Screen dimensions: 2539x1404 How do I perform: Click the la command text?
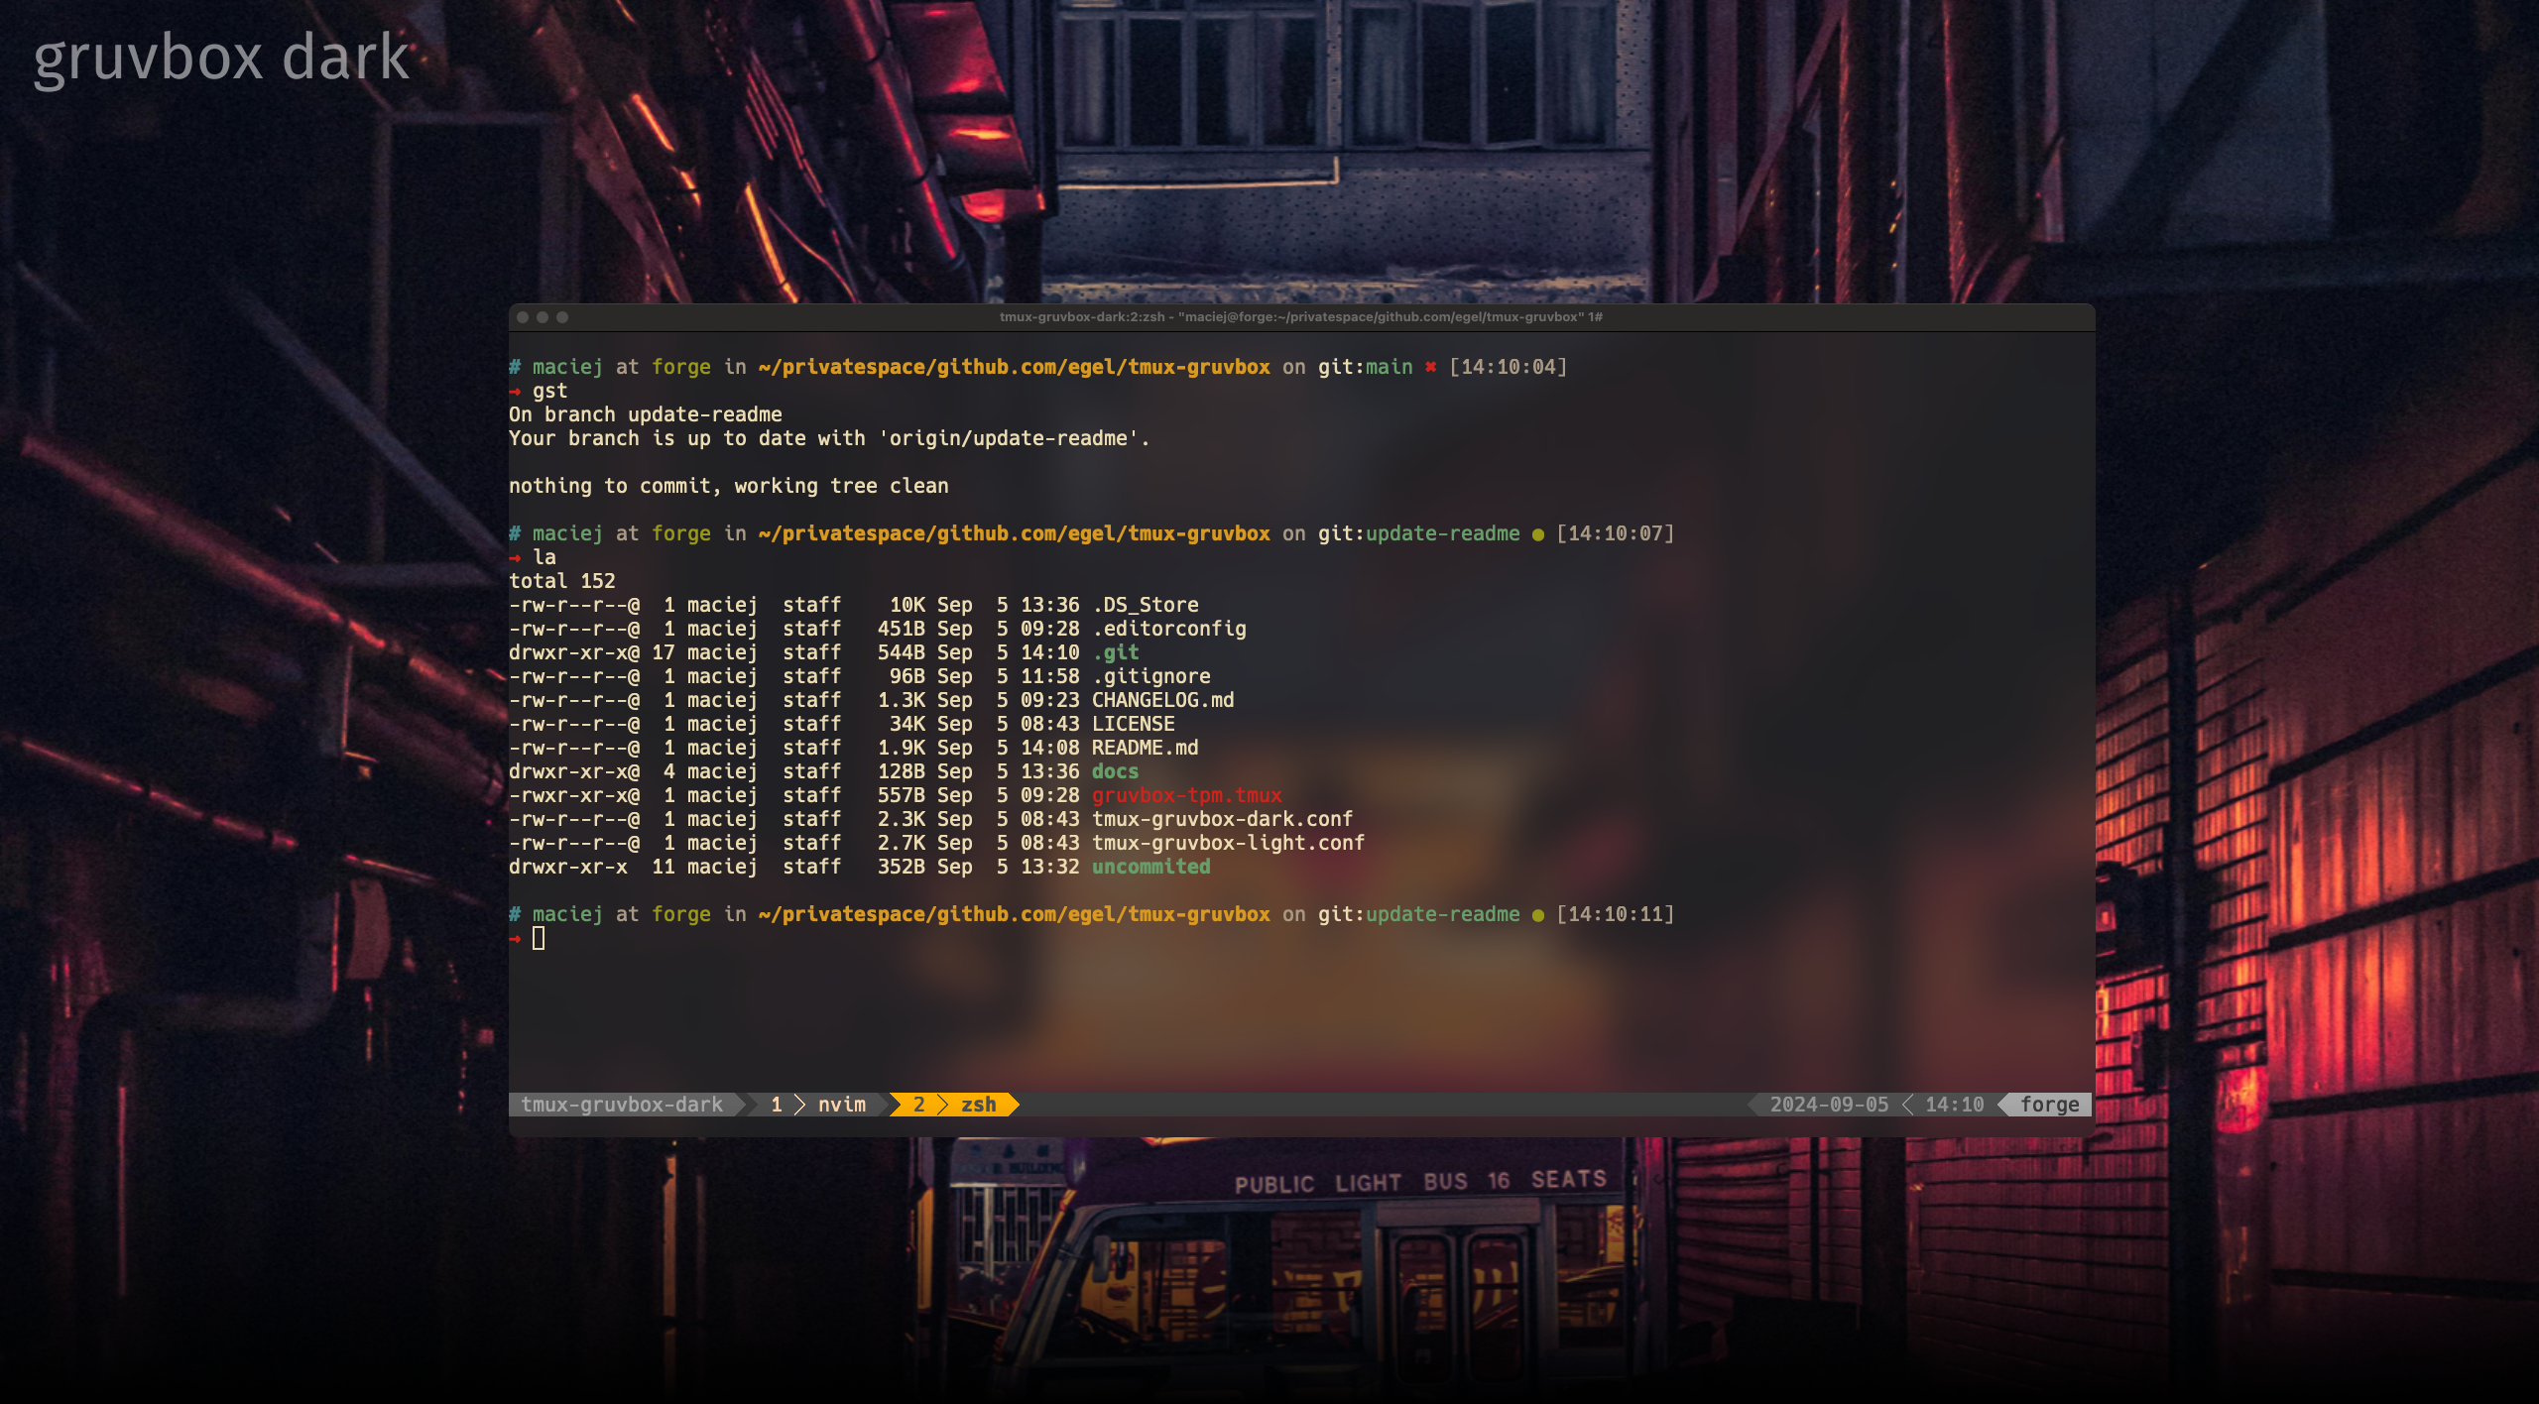544,557
